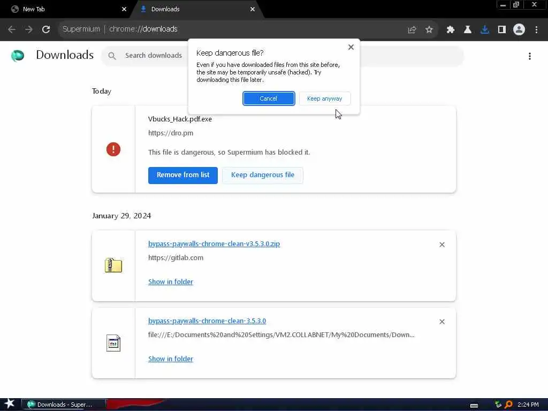Viewport: 548px width, 411px height.
Task: Click the https://dro.pm source text
Action: 171,133
